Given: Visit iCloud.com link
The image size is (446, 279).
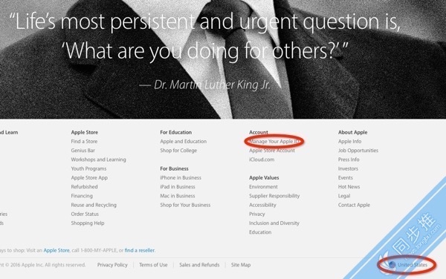Looking at the screenshot, I should point(262,160).
